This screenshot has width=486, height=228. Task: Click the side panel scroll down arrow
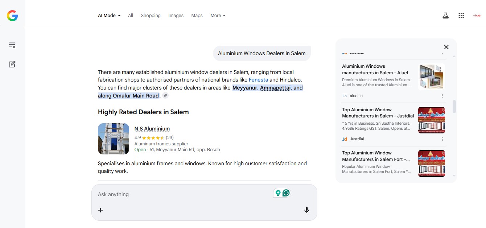[x=454, y=175]
